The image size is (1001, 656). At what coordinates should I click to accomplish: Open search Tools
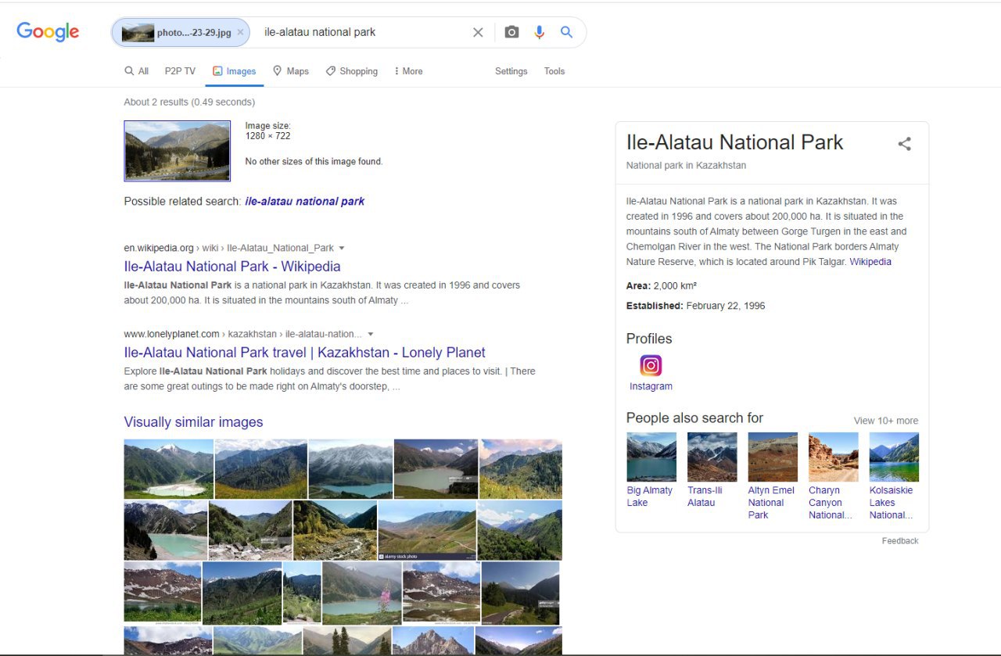point(554,71)
